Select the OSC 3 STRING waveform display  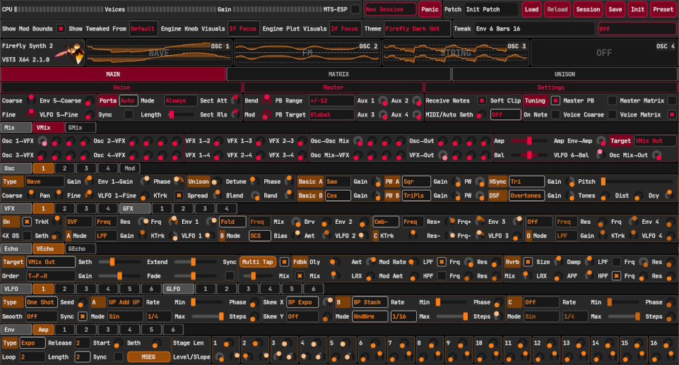456,52
